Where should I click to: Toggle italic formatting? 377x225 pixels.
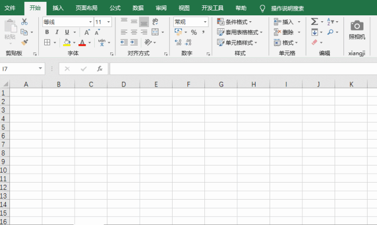pos(57,32)
